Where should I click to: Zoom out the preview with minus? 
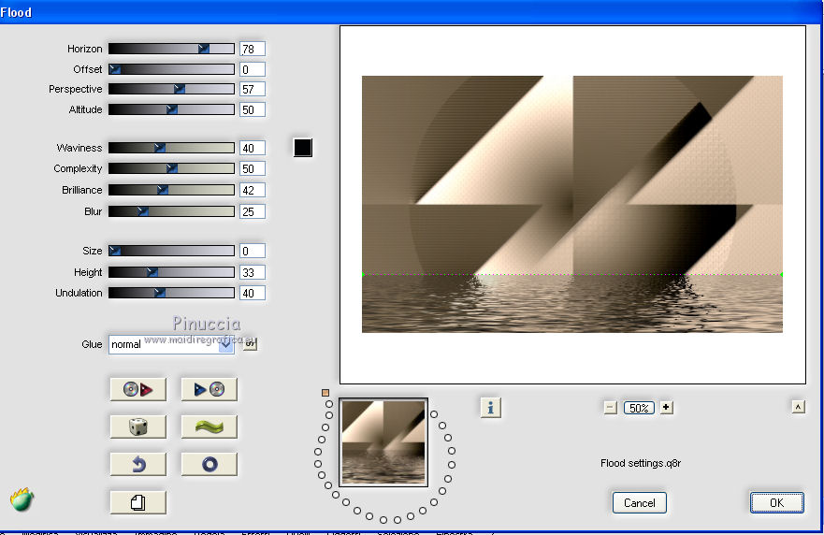coord(610,407)
